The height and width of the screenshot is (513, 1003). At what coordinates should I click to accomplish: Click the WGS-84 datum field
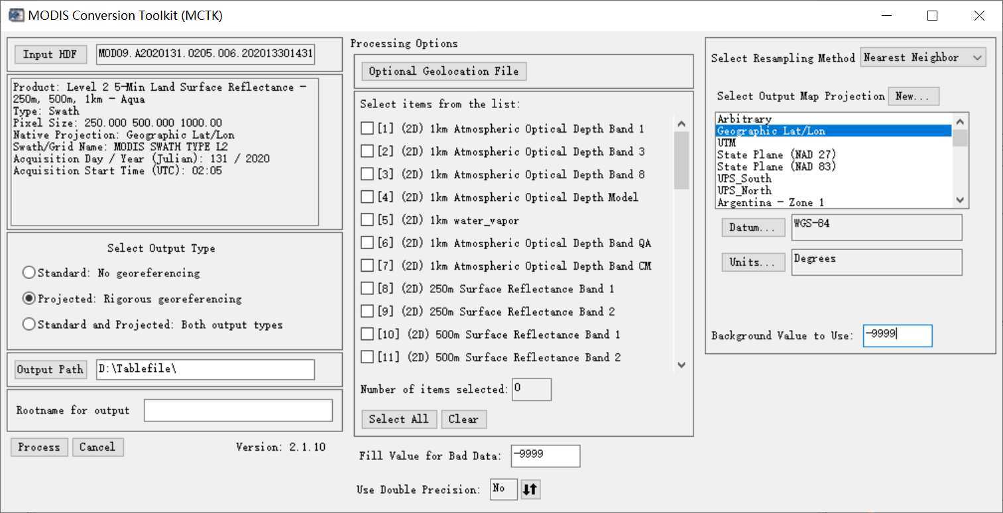pos(876,227)
